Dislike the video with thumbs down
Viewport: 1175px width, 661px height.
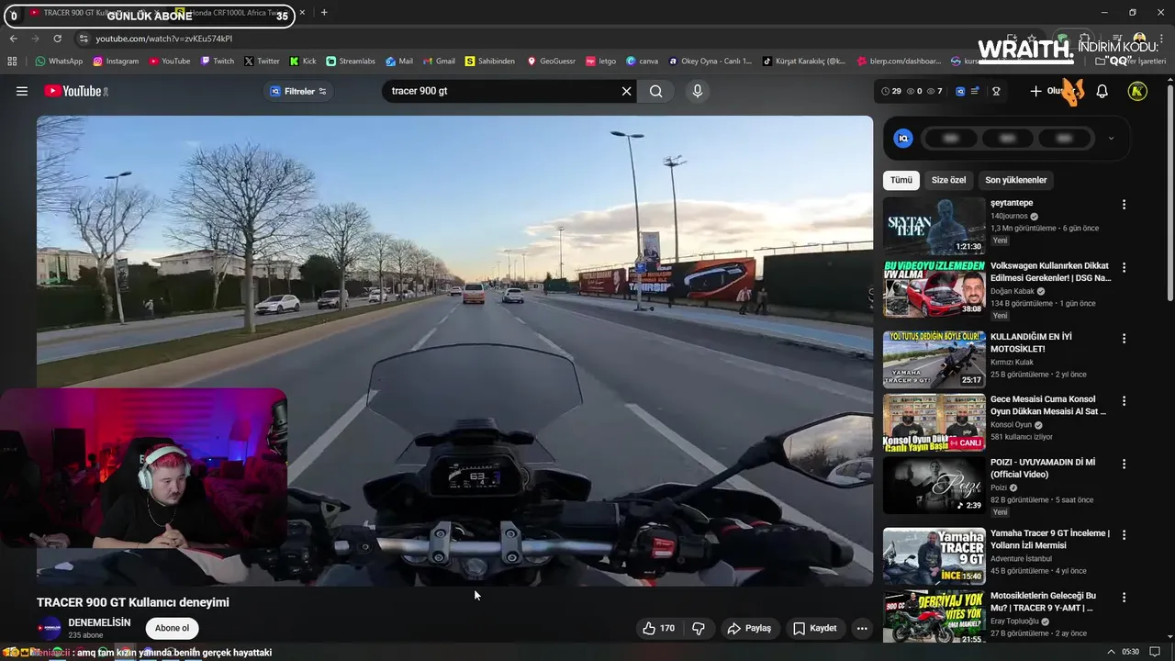[x=699, y=628]
